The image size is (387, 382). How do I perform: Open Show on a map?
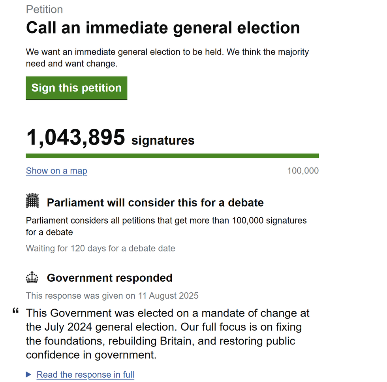56,171
